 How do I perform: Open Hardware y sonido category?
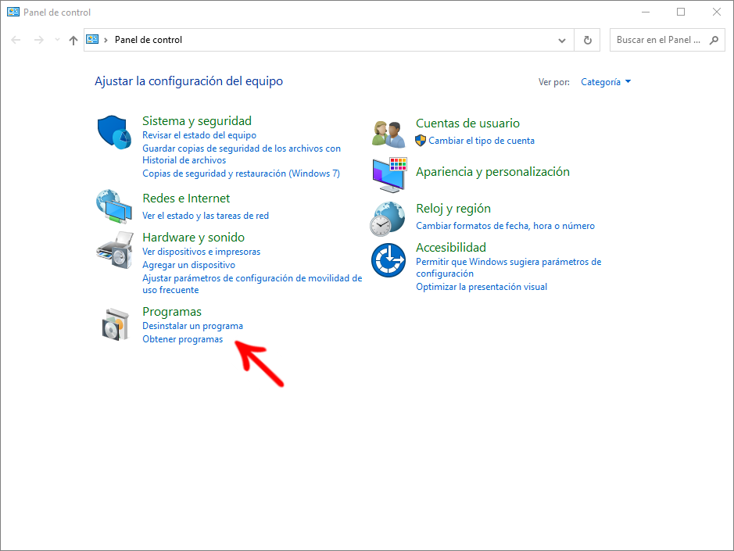point(194,238)
